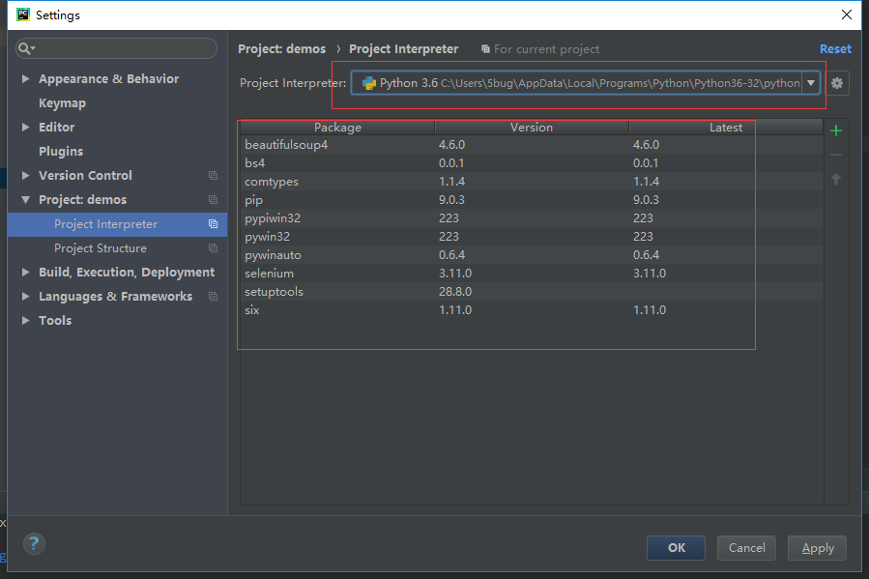Select the setuptools package row
The width and height of the screenshot is (869, 579).
(x=532, y=292)
